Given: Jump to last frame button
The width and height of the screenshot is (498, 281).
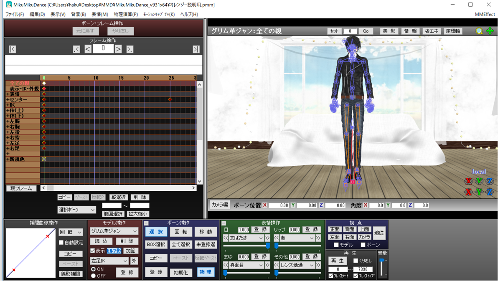Looking at the screenshot, I should coord(196,49).
